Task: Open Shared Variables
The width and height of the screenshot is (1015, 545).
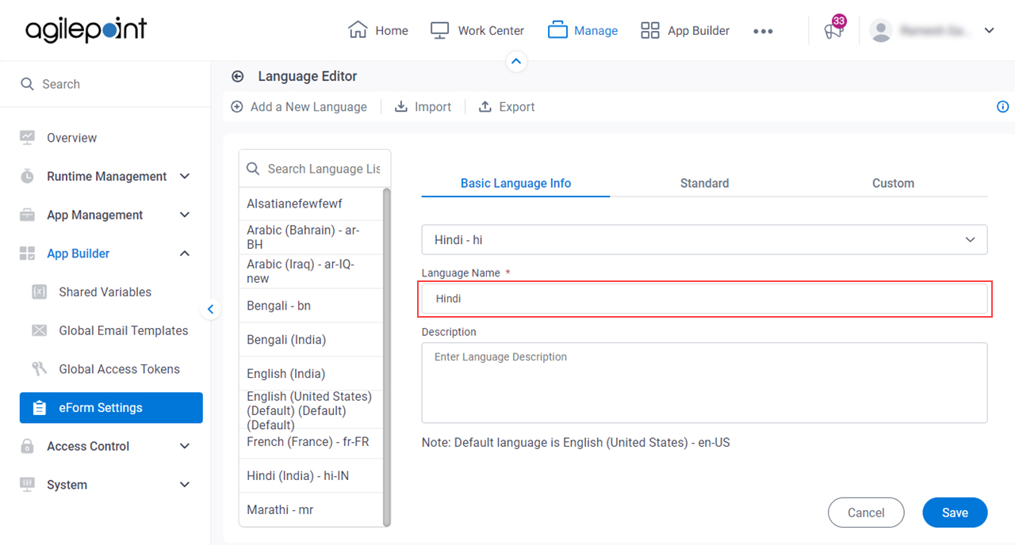Action: click(105, 292)
